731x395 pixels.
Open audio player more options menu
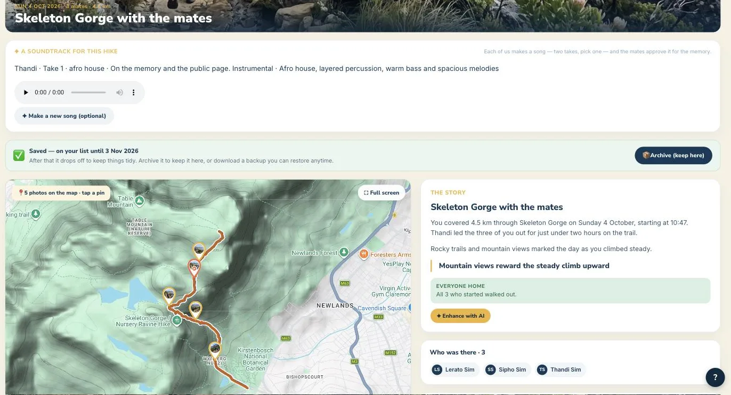click(134, 93)
